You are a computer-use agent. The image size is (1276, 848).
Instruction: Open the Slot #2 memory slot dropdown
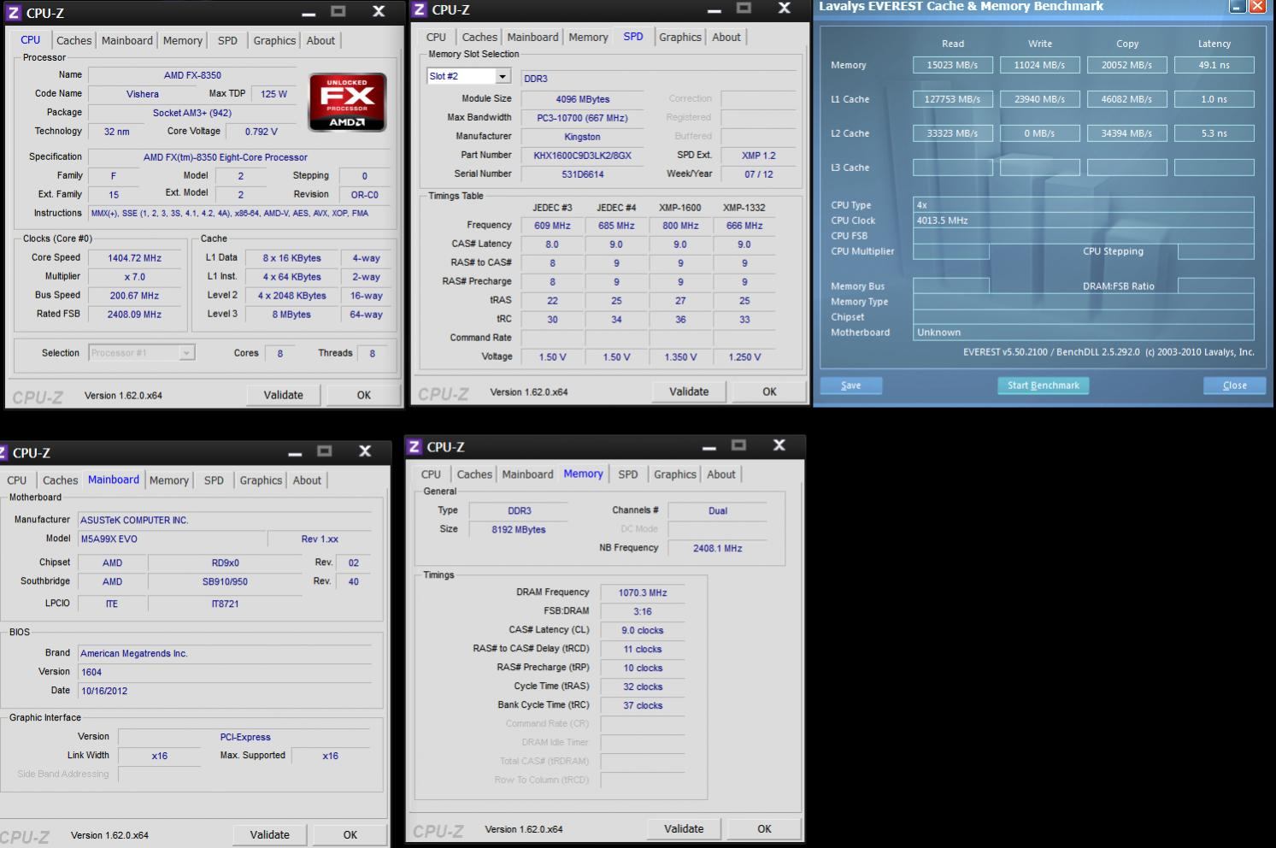(x=503, y=76)
